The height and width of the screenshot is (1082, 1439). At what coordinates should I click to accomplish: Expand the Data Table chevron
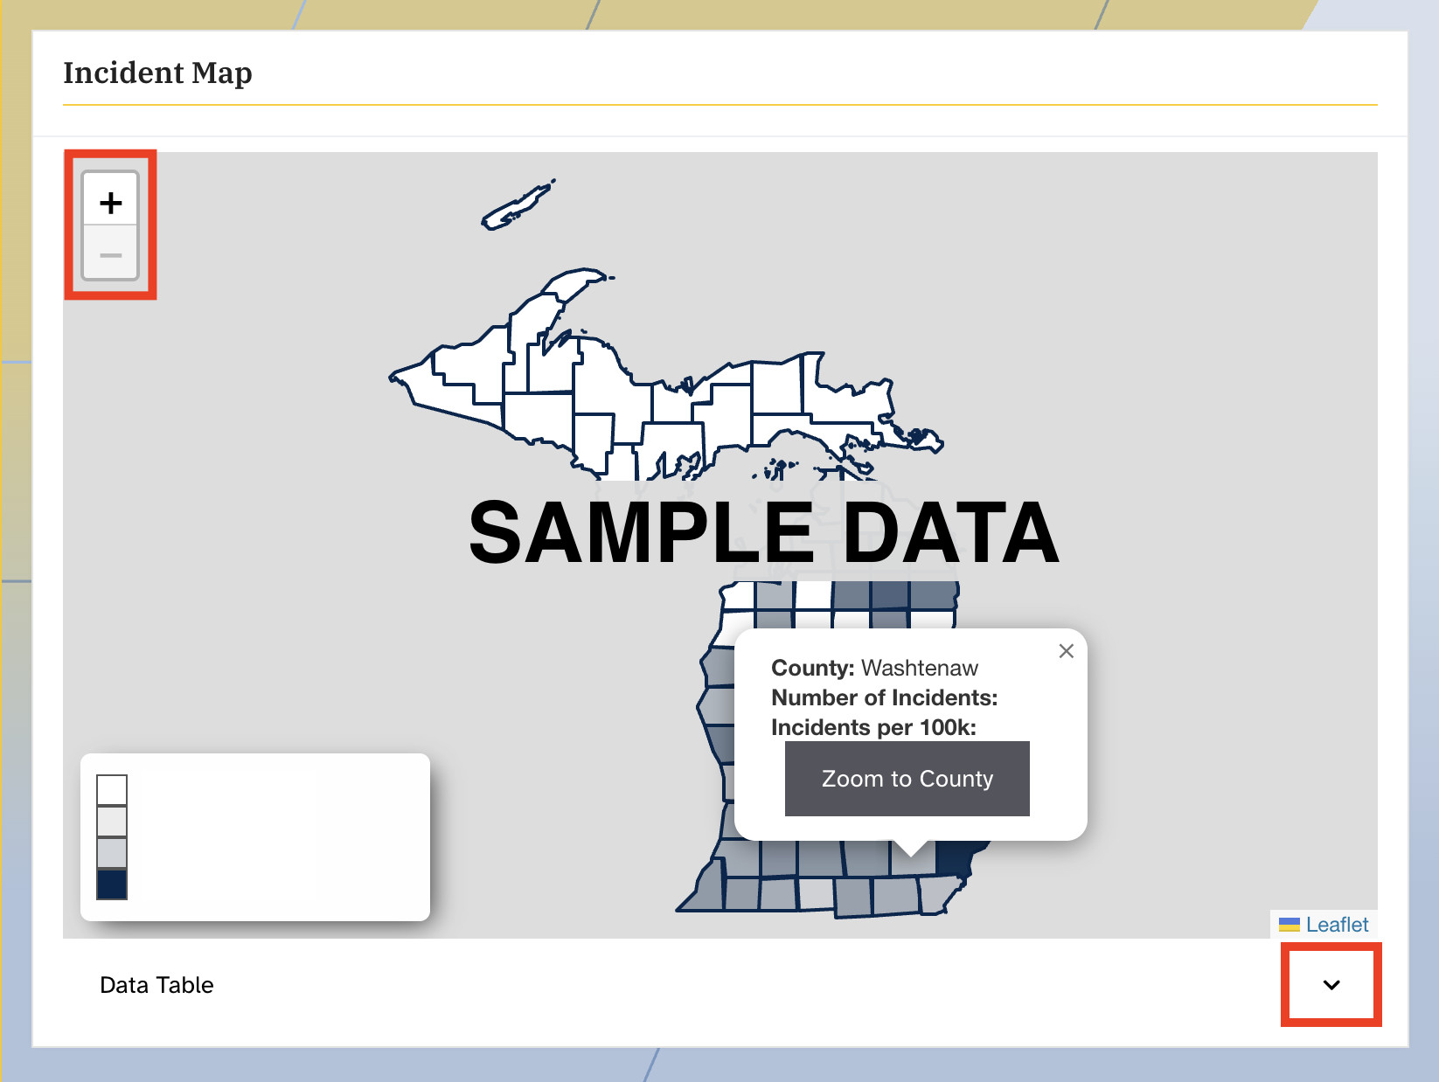tap(1331, 985)
